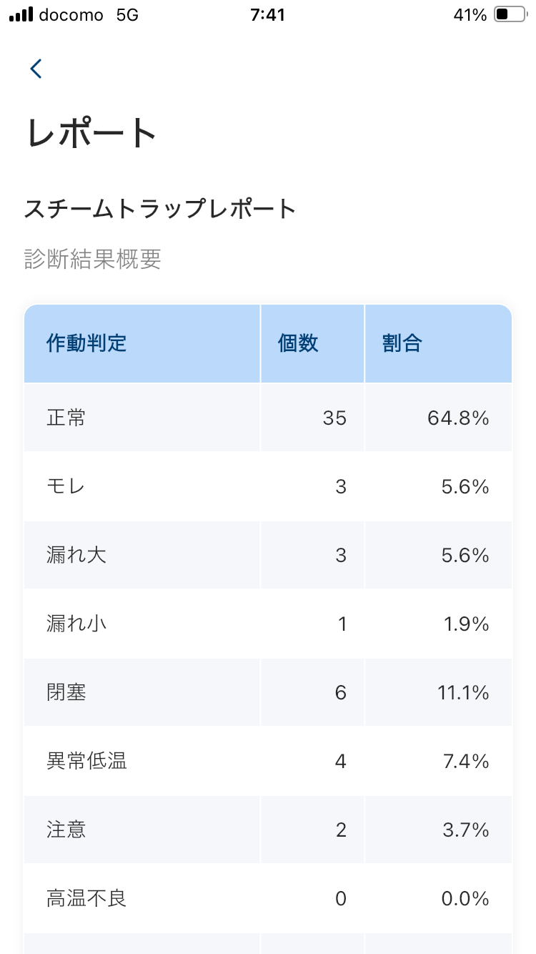Select the モレ row
Screen dimensions: 536x954
point(268,486)
